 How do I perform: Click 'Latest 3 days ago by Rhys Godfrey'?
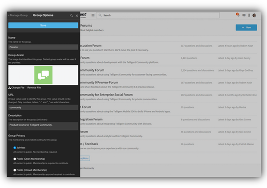coord(235,70)
